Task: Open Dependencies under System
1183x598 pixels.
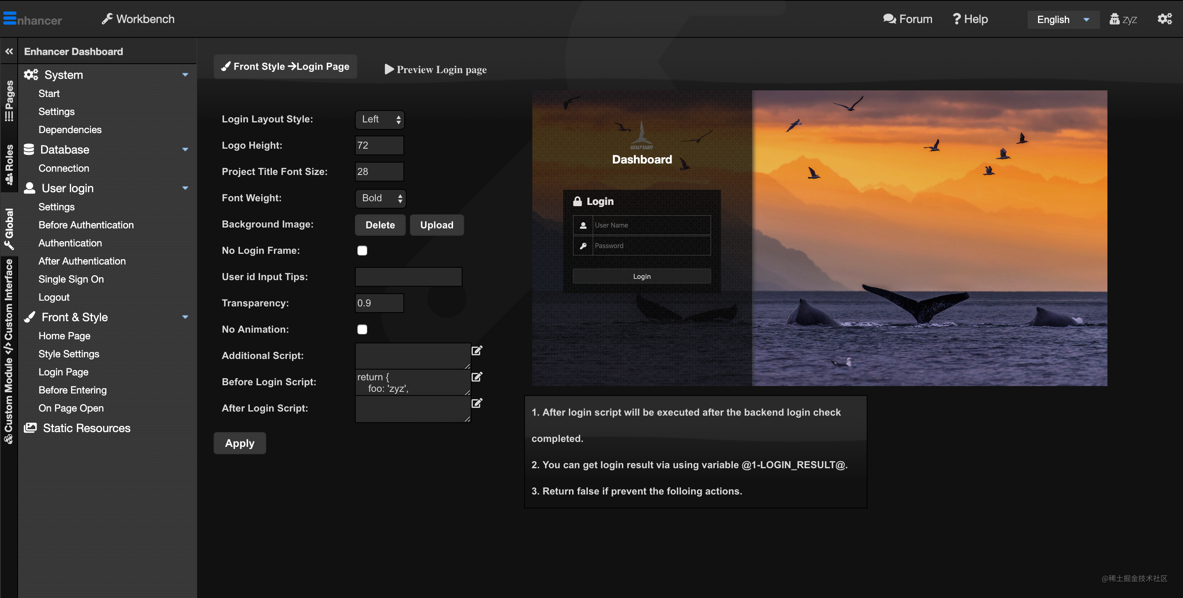Action: click(70, 129)
